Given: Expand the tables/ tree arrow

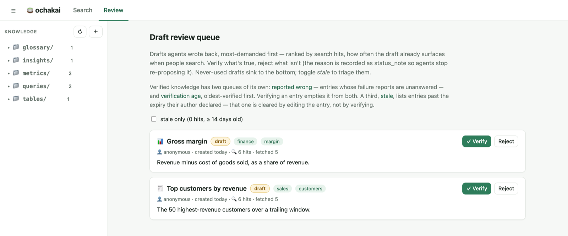Looking at the screenshot, I should (9, 99).
